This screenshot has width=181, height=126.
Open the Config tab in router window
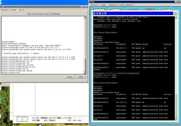13,10
